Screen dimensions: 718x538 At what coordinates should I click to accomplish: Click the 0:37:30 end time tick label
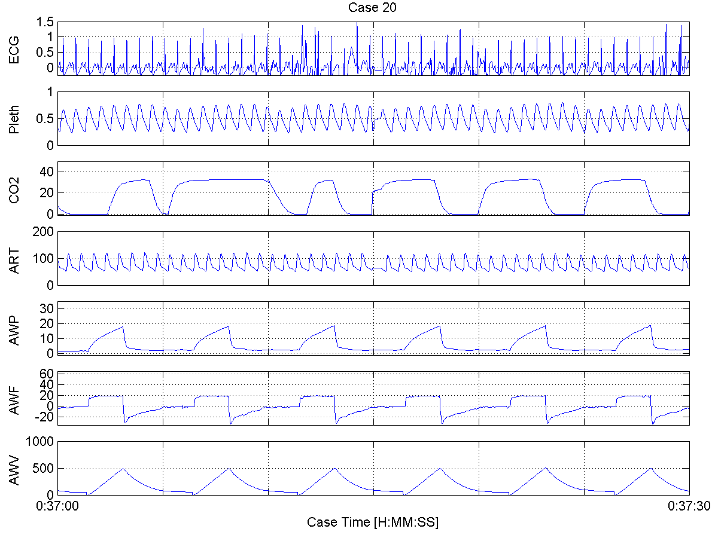point(689,506)
